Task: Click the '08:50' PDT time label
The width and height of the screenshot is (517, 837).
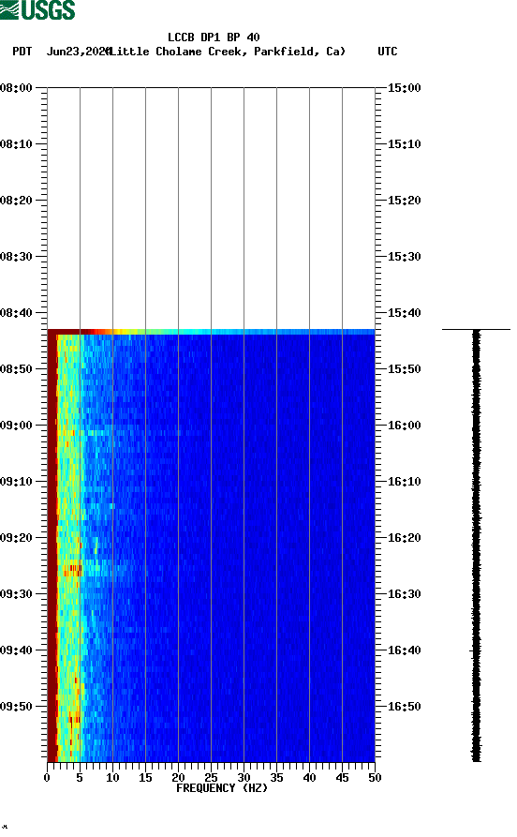Action: (x=16, y=369)
